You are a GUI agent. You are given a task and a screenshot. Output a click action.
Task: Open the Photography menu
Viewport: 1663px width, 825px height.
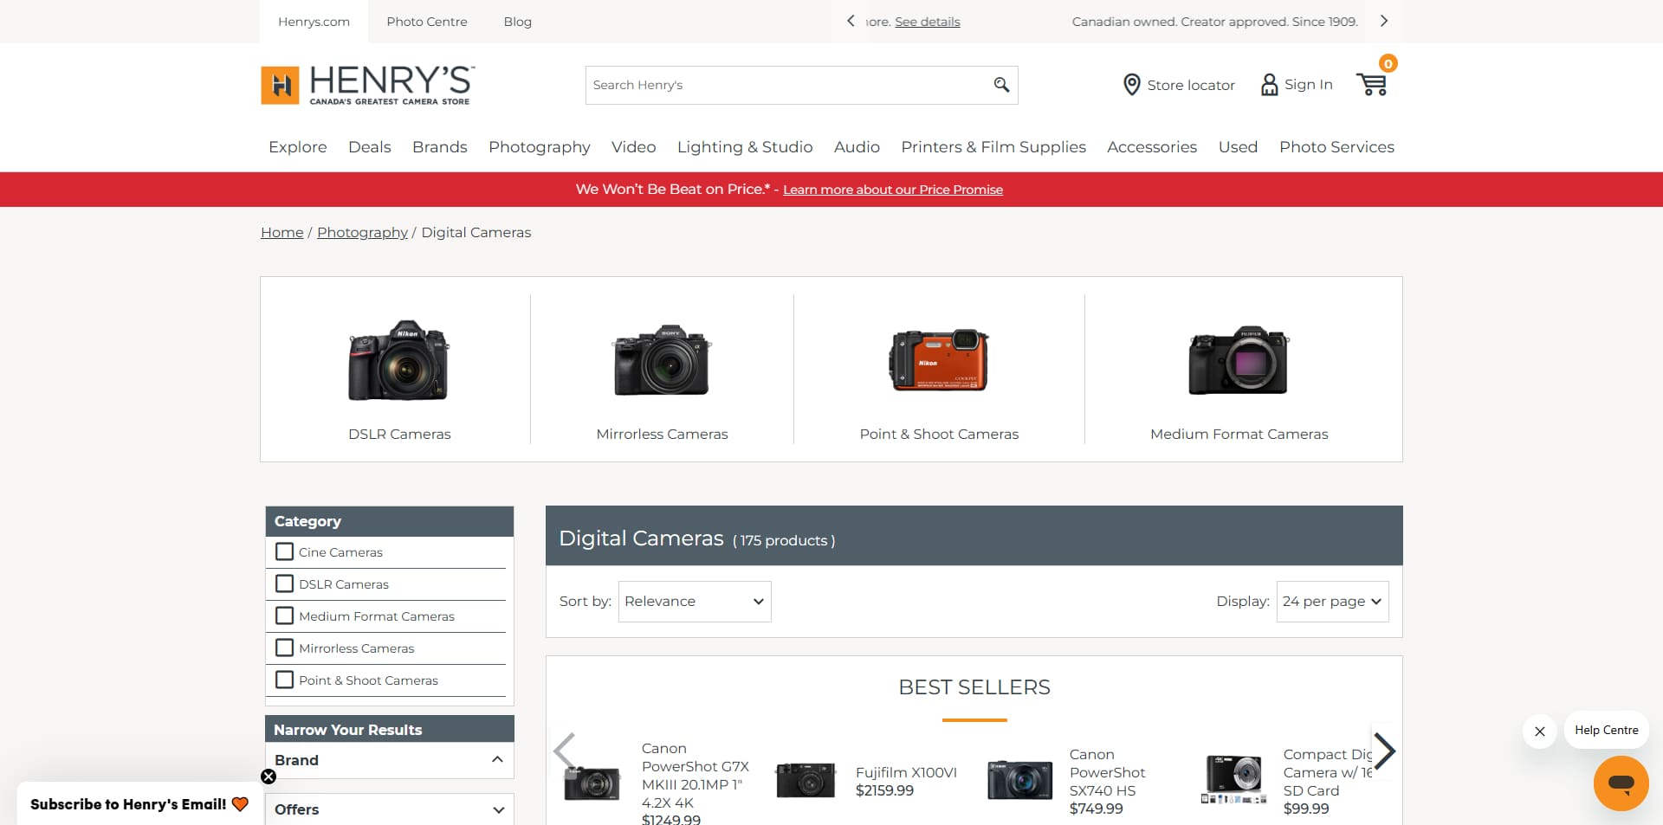540,147
